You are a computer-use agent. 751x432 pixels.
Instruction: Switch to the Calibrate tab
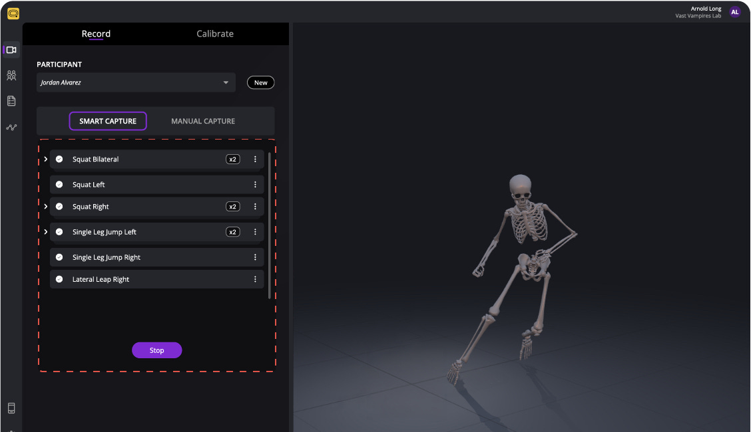point(215,34)
